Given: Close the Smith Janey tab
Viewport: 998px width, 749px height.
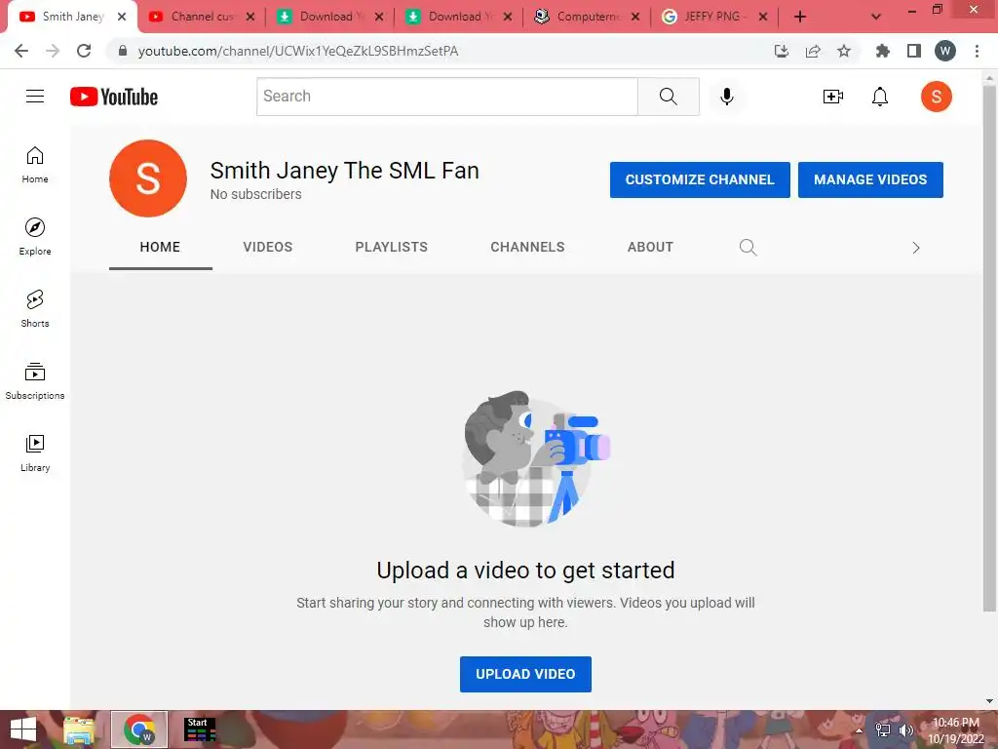Looking at the screenshot, I should [x=122, y=17].
